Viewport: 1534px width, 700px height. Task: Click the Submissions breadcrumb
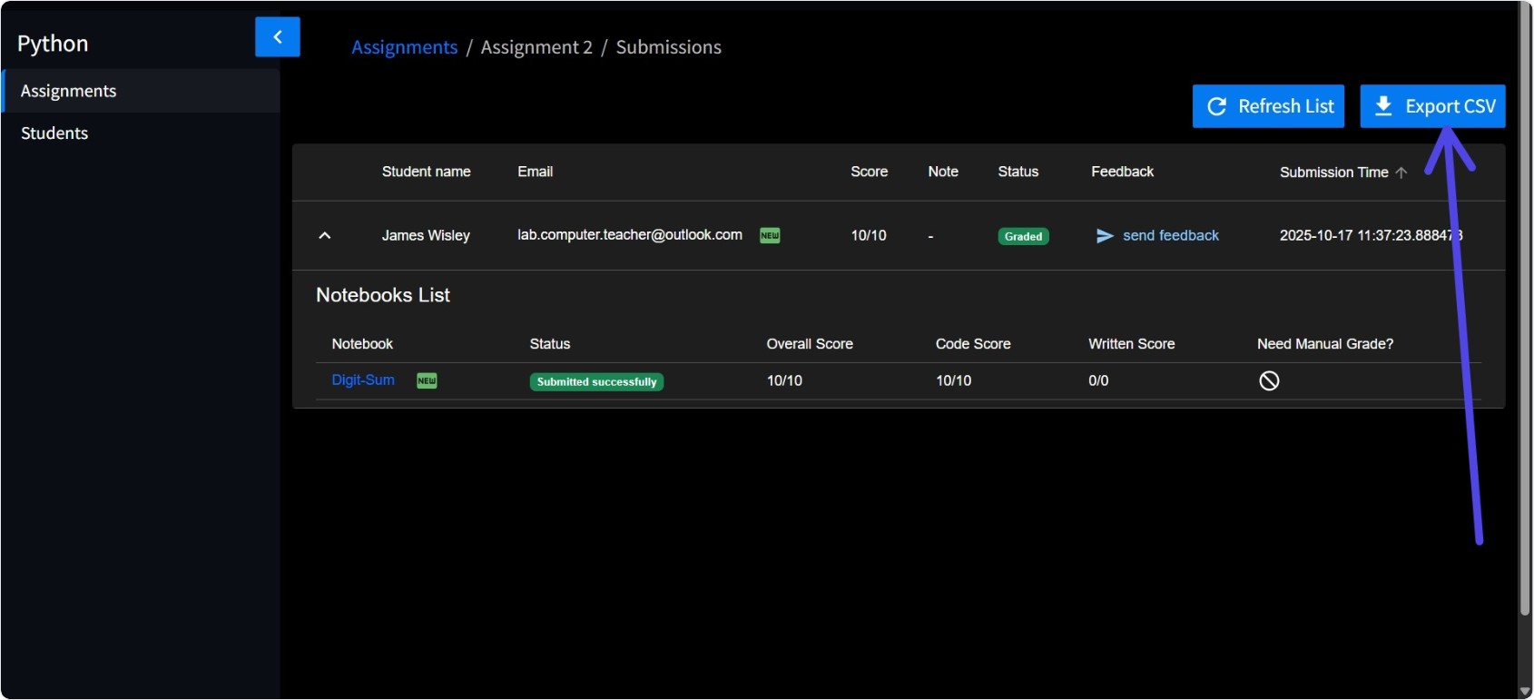pyautogui.click(x=669, y=47)
